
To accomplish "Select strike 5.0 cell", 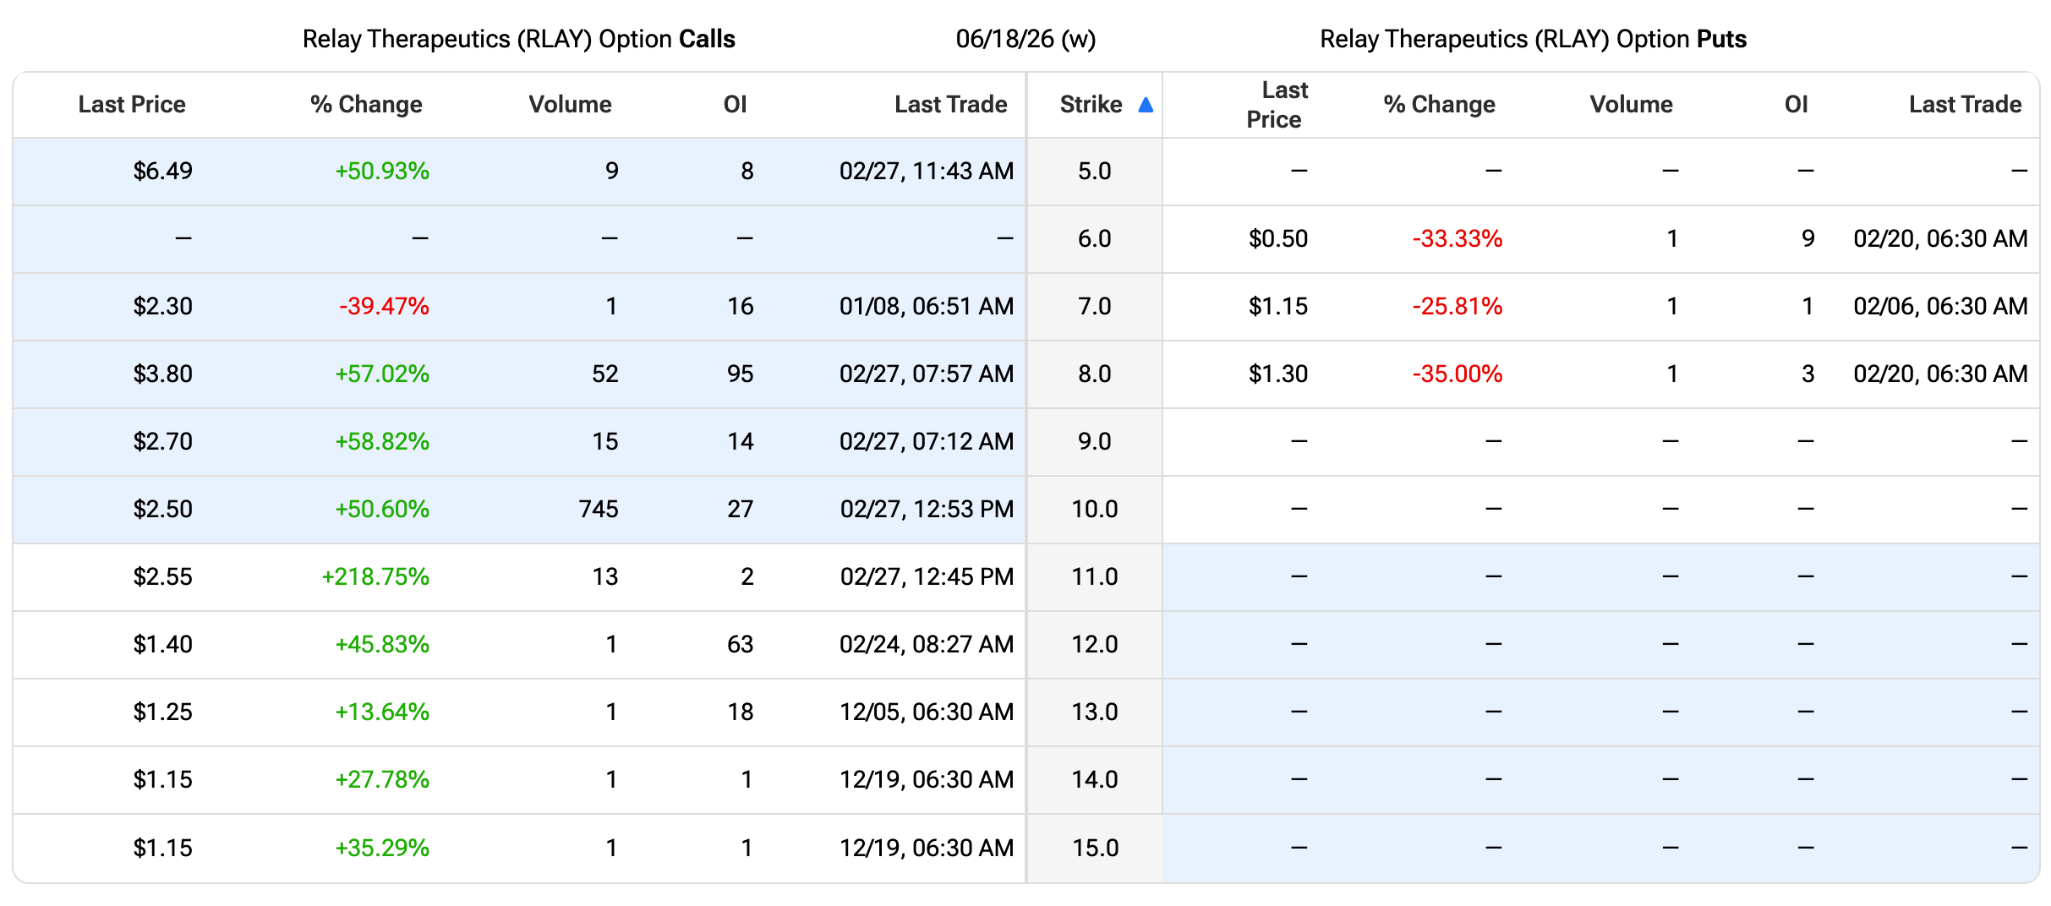I will pyautogui.click(x=1094, y=172).
